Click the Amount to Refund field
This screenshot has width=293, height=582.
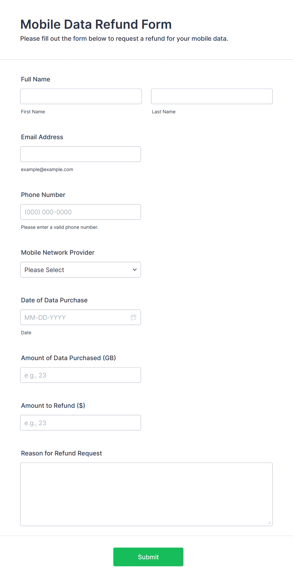click(81, 423)
